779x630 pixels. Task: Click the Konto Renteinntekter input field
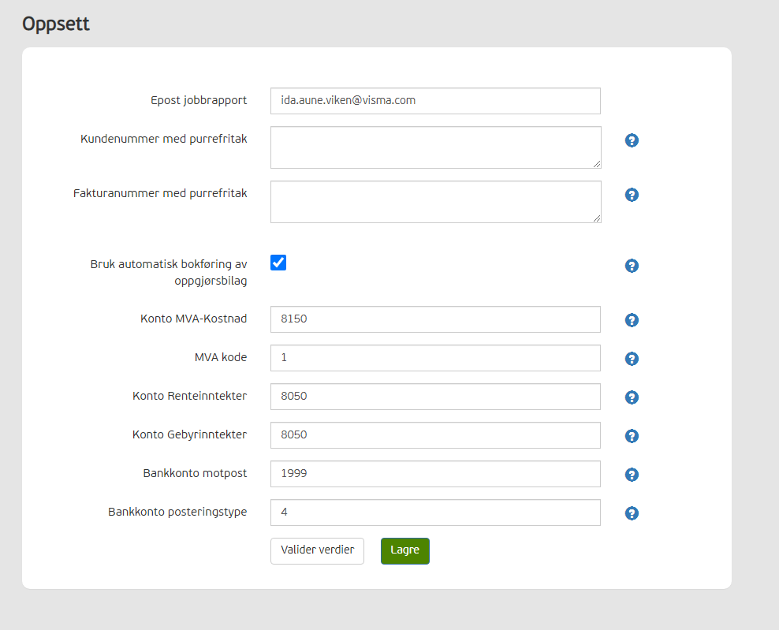(435, 397)
